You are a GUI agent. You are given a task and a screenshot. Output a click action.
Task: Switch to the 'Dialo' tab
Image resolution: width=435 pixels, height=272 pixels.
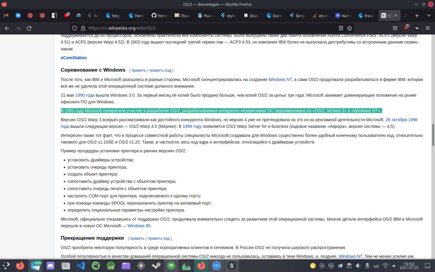(251, 16)
